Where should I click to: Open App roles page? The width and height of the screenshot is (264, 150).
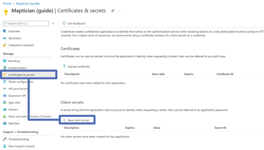[15, 103]
